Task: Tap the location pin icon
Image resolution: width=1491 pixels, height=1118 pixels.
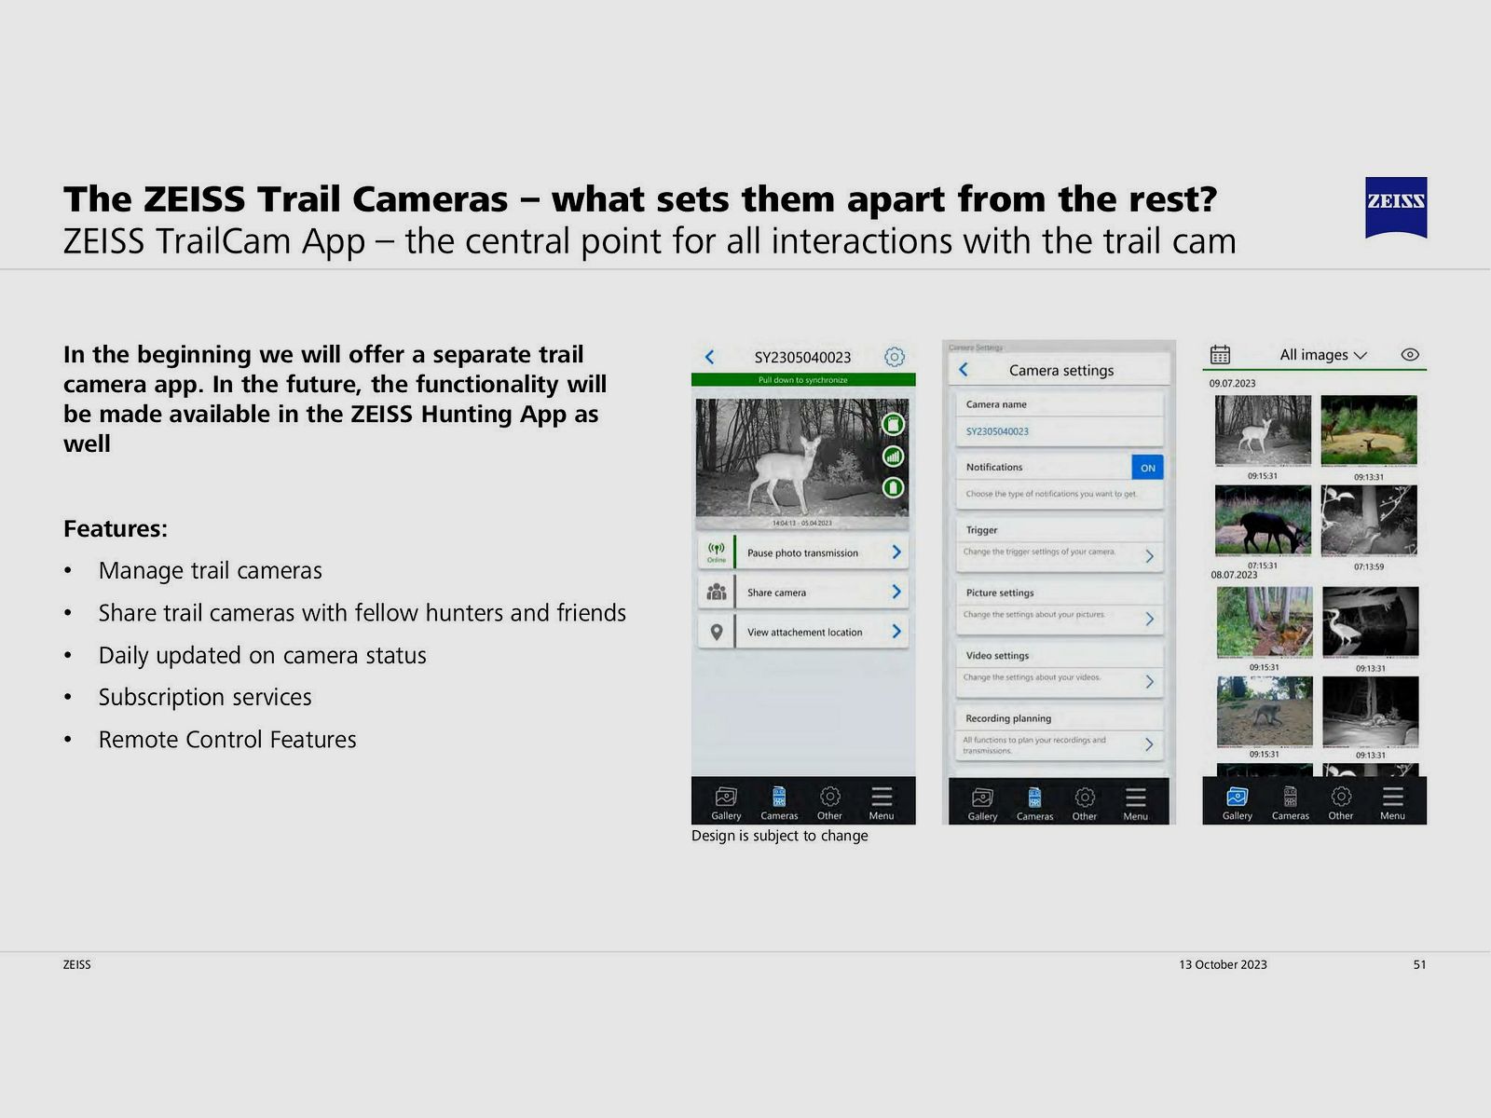Action: 716,632
